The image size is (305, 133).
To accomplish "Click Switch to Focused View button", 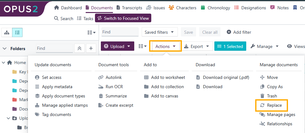I will tap(123, 18).
